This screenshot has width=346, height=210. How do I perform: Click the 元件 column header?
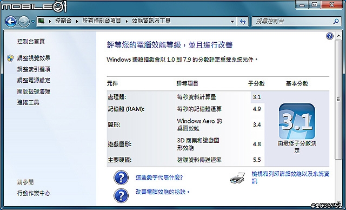click(112, 84)
